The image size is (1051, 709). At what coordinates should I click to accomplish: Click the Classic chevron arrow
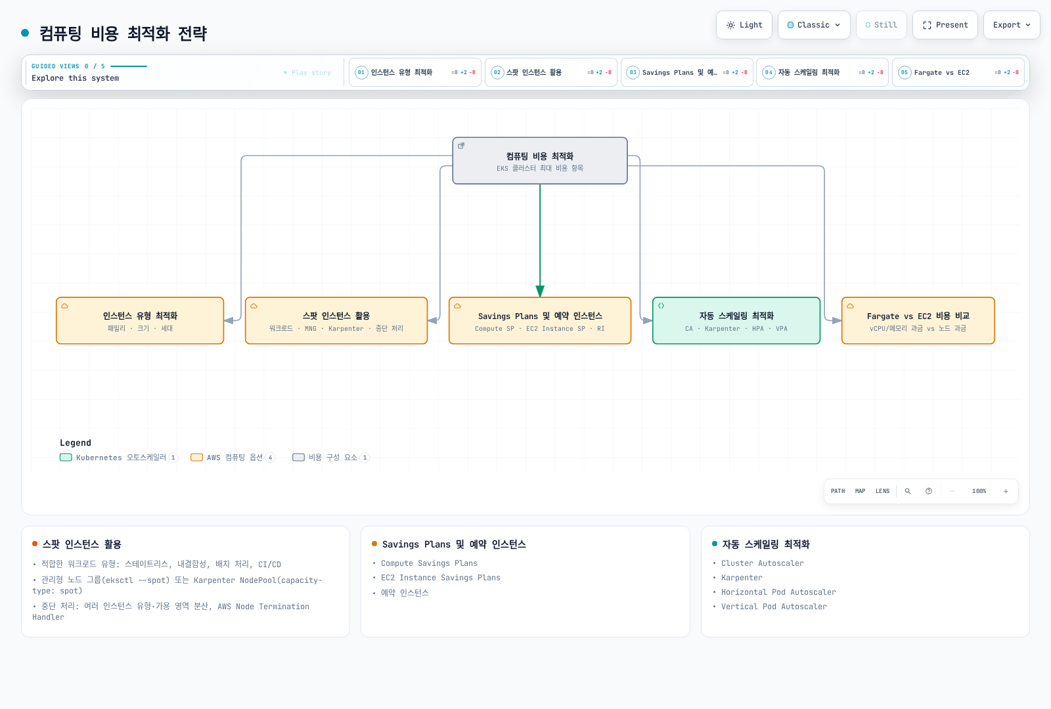(x=838, y=25)
